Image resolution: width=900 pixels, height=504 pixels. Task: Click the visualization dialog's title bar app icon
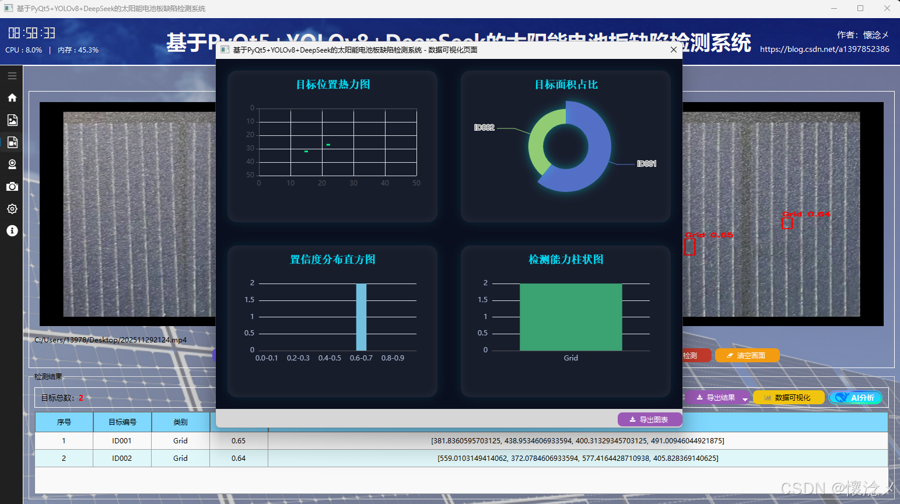pyautogui.click(x=225, y=50)
